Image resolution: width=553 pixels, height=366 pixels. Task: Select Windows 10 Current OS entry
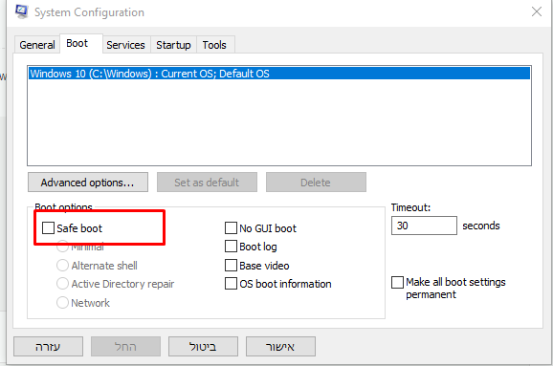pyautogui.click(x=279, y=74)
